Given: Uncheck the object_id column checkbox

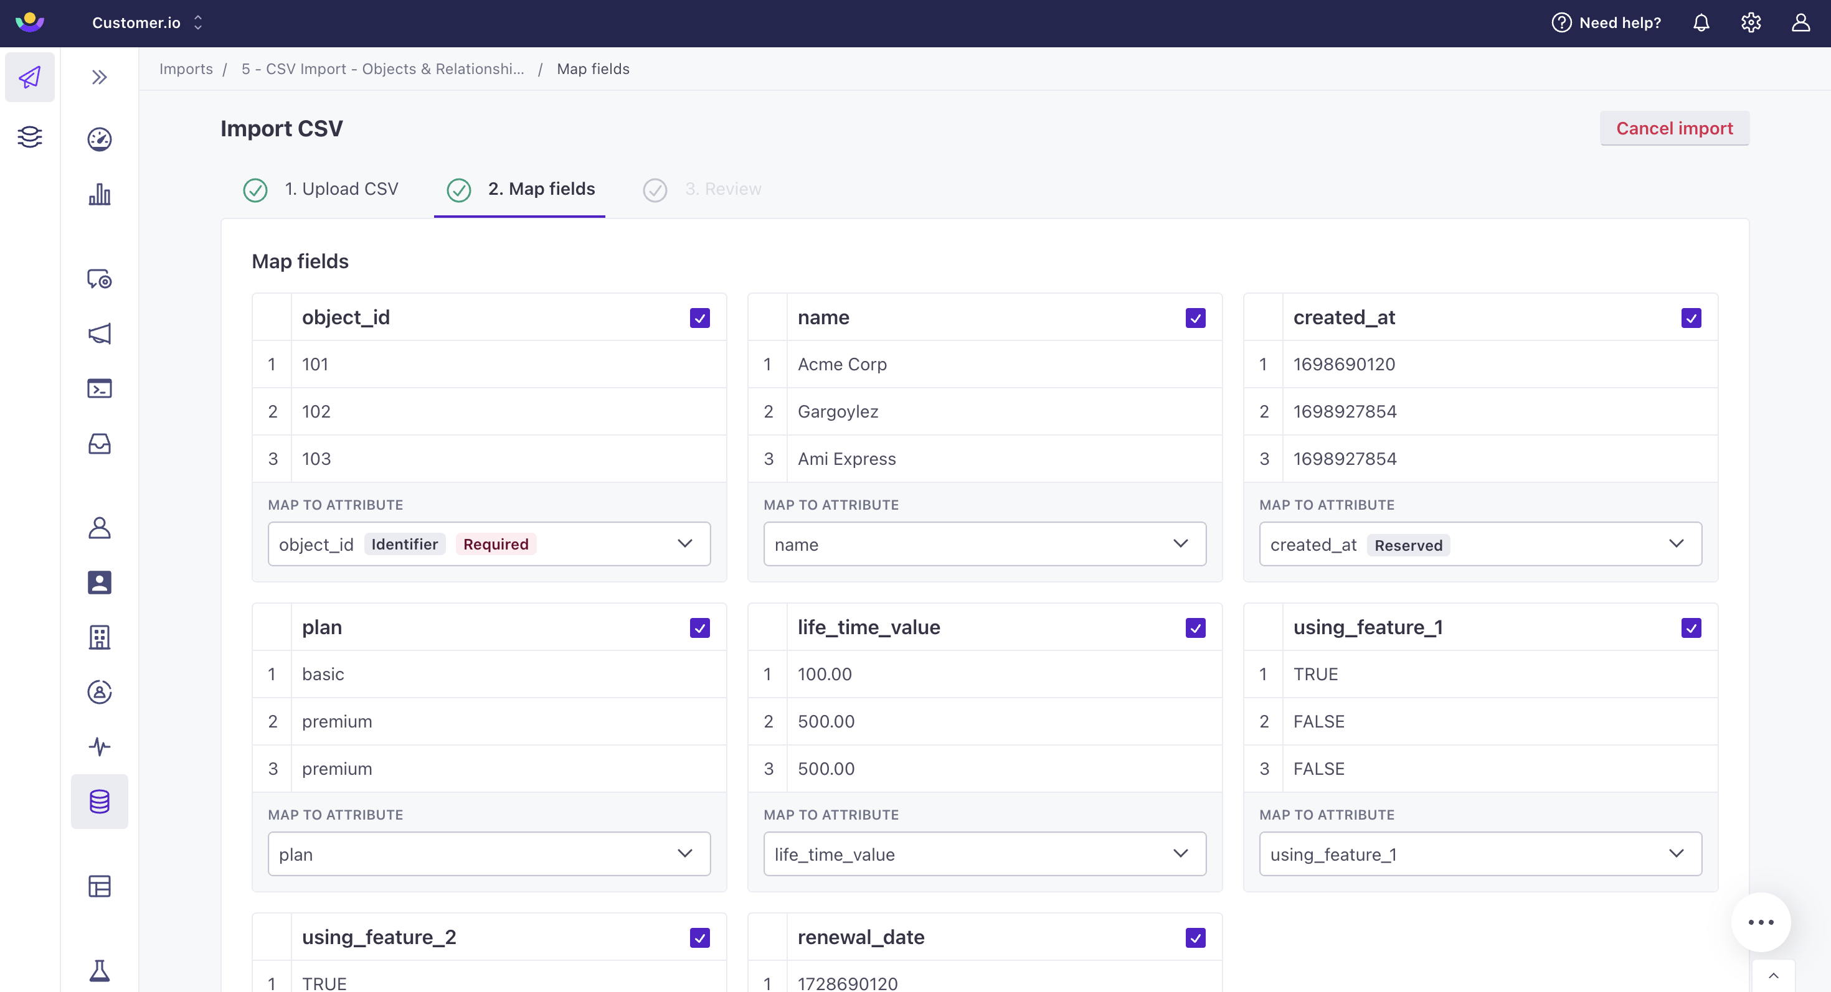Looking at the screenshot, I should [699, 317].
